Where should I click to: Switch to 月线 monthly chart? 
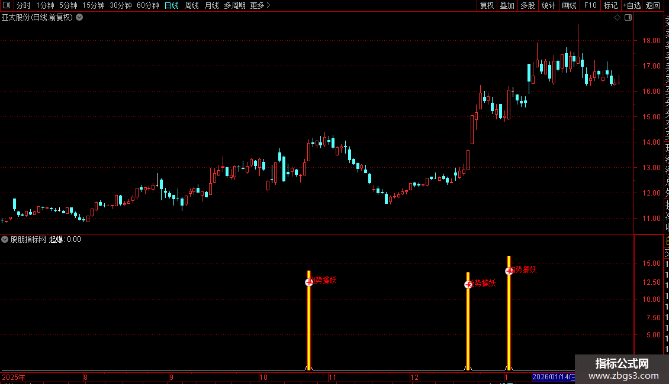(x=211, y=5)
